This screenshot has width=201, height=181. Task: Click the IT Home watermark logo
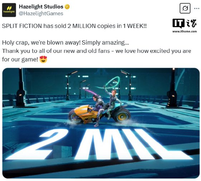[185, 23]
